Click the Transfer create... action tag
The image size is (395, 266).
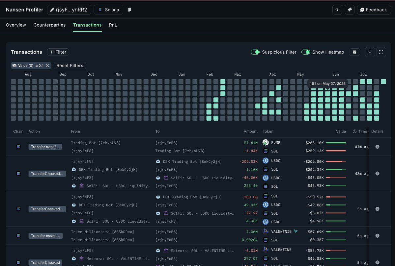coord(45,236)
